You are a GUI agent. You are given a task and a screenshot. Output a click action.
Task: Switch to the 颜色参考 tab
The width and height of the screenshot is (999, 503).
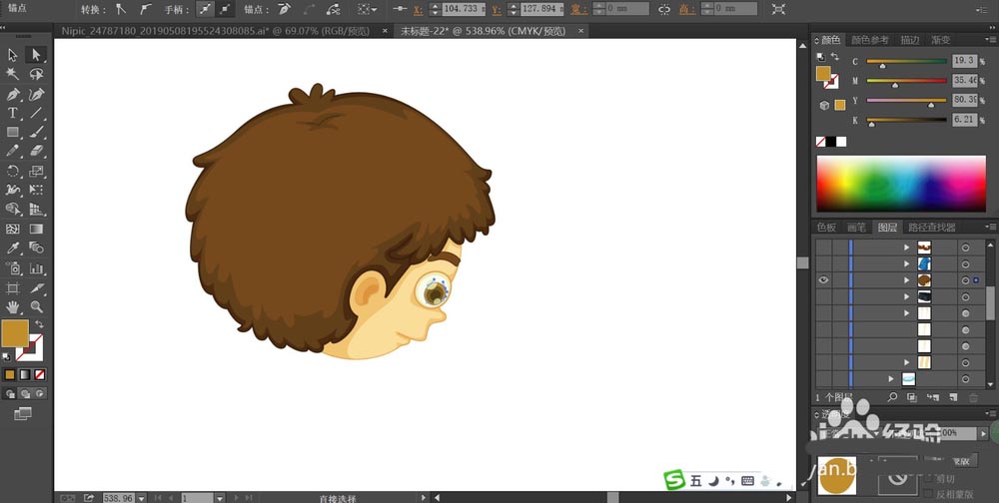click(x=870, y=40)
